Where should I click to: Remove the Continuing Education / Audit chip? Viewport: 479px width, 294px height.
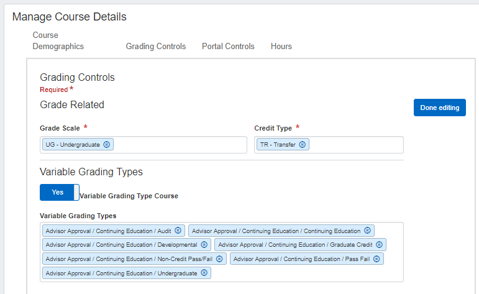tap(178, 231)
